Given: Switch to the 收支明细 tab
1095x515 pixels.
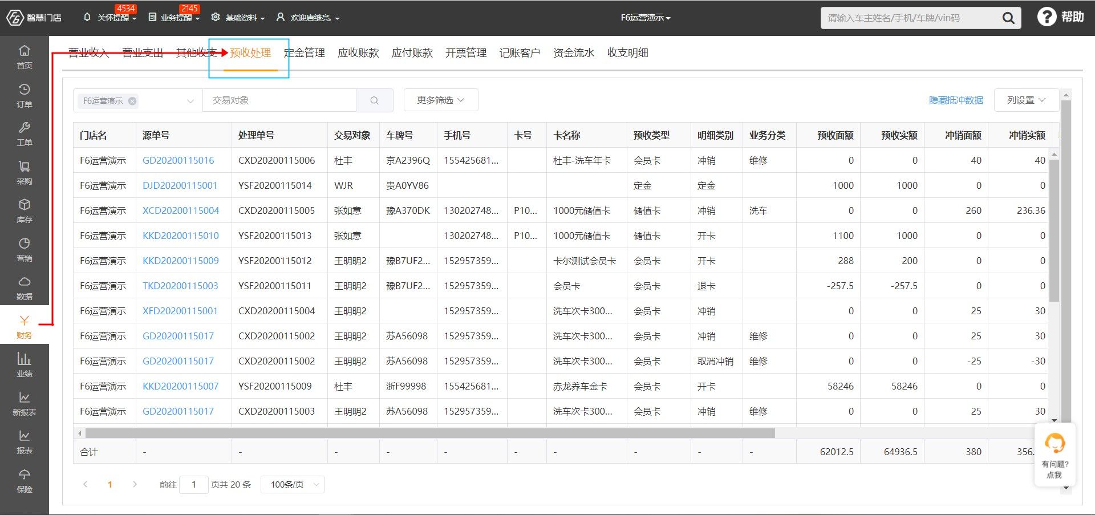Looking at the screenshot, I should pos(627,53).
